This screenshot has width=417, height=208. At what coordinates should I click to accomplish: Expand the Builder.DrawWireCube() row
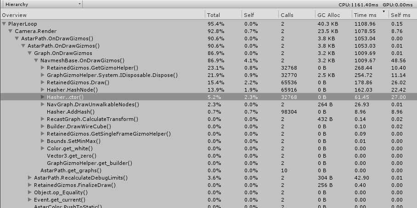pyautogui.click(x=43, y=126)
